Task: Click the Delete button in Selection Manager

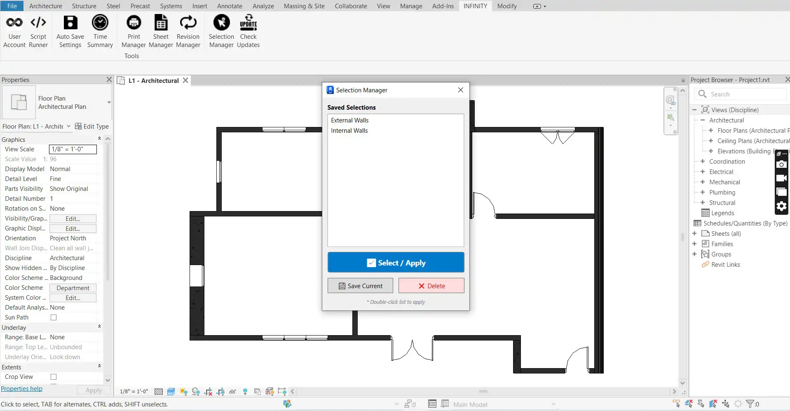Action: tap(431, 286)
